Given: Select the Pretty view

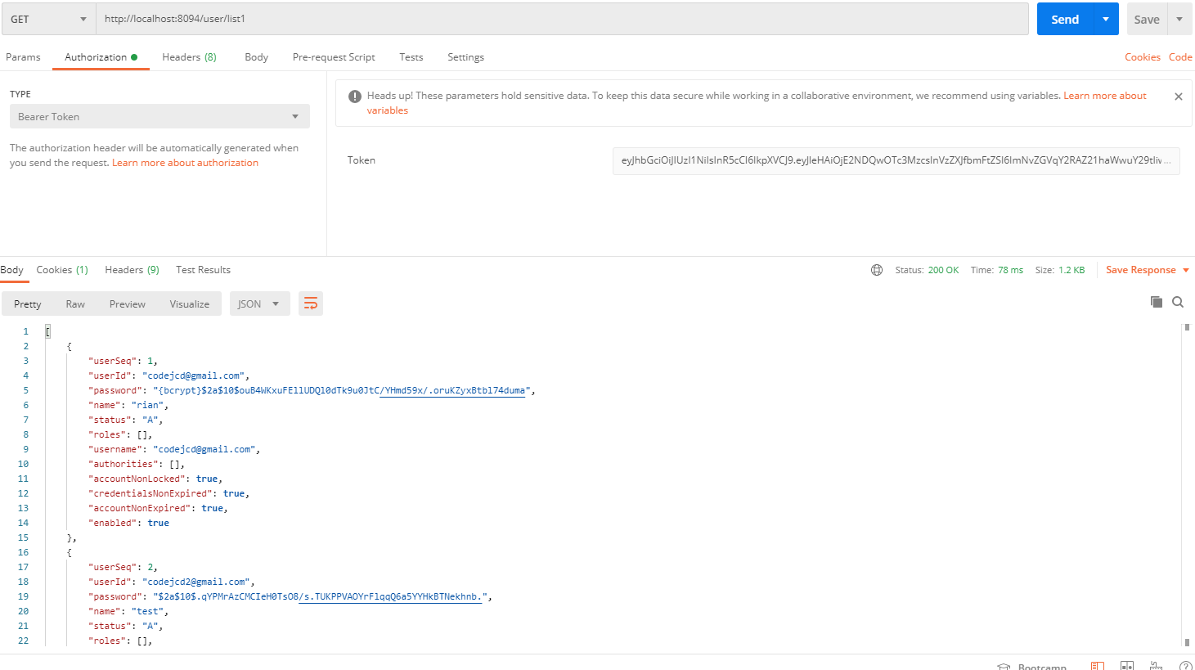Looking at the screenshot, I should 28,304.
